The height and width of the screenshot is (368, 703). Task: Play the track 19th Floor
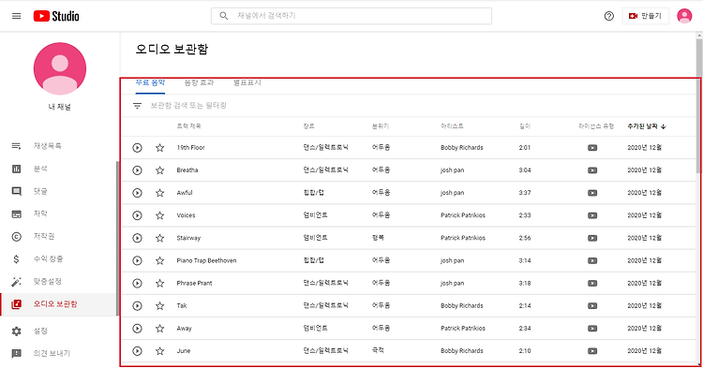pos(137,148)
